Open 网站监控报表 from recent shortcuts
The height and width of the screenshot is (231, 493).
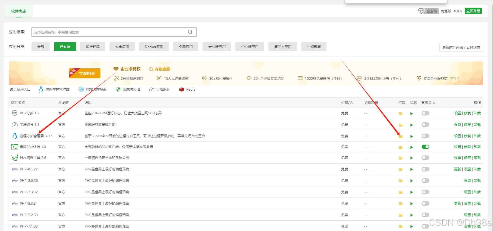(x=92, y=89)
